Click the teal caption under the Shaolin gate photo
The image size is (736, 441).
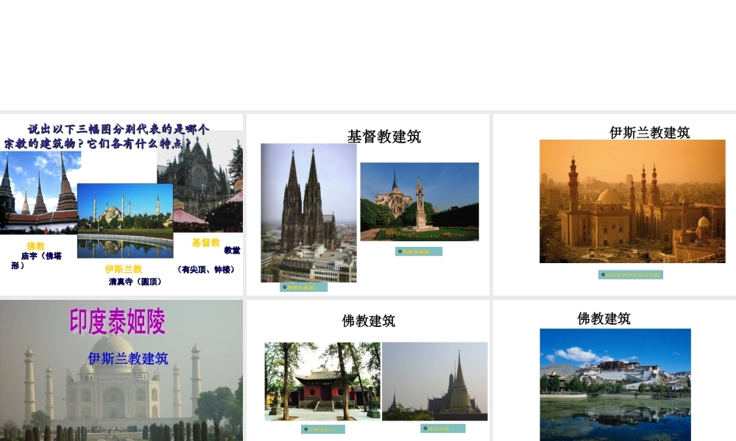[x=323, y=429]
